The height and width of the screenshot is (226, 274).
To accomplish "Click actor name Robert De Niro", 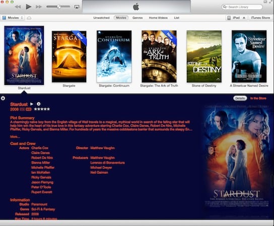I will click(x=42, y=158).
